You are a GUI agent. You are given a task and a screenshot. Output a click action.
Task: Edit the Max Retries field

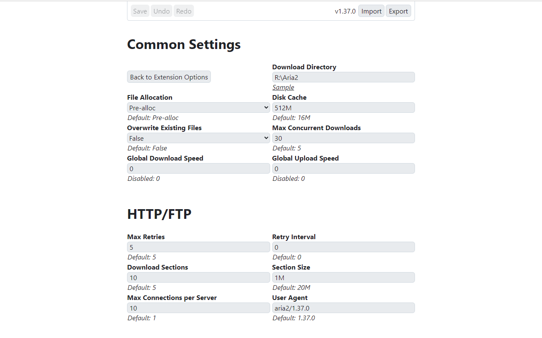199,247
